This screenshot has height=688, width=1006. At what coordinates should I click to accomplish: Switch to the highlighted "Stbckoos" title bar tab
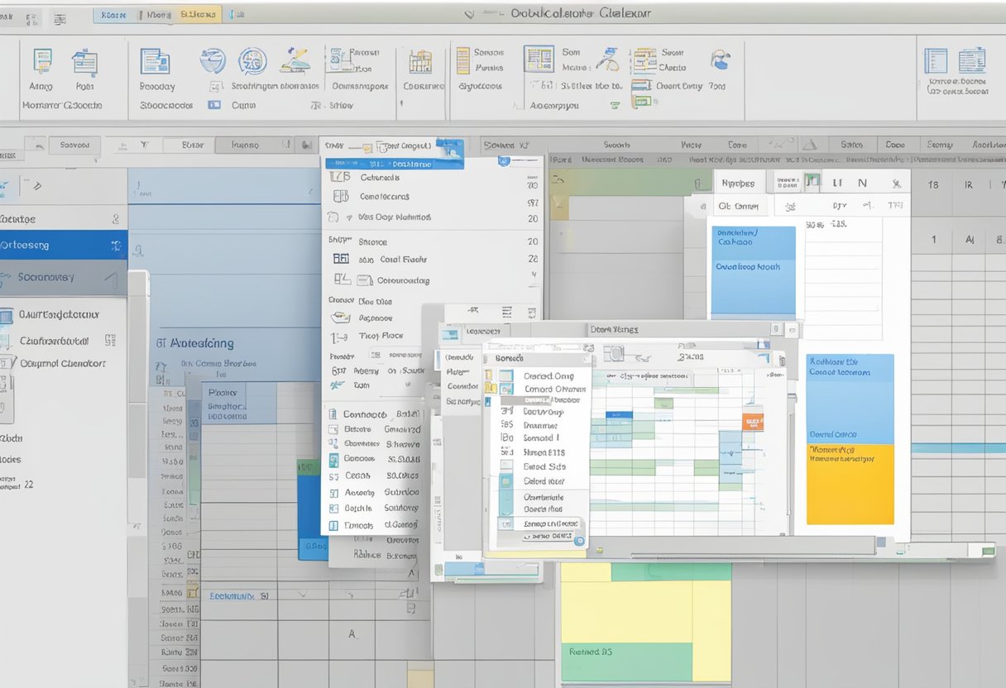tap(197, 14)
